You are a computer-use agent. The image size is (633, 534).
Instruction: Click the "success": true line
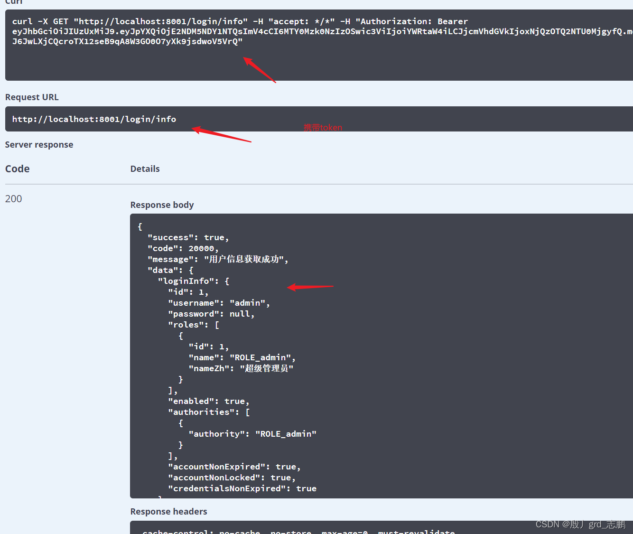pyautogui.click(x=188, y=237)
